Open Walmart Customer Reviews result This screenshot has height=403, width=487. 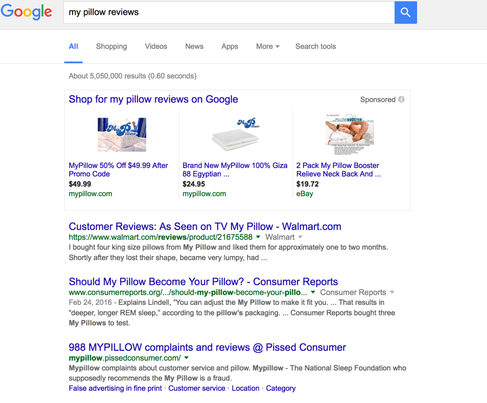tap(205, 226)
